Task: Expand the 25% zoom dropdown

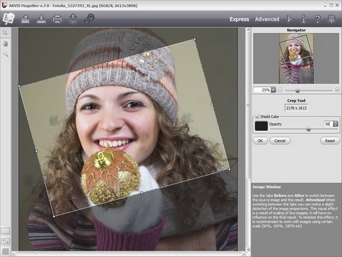Action: click(x=273, y=90)
